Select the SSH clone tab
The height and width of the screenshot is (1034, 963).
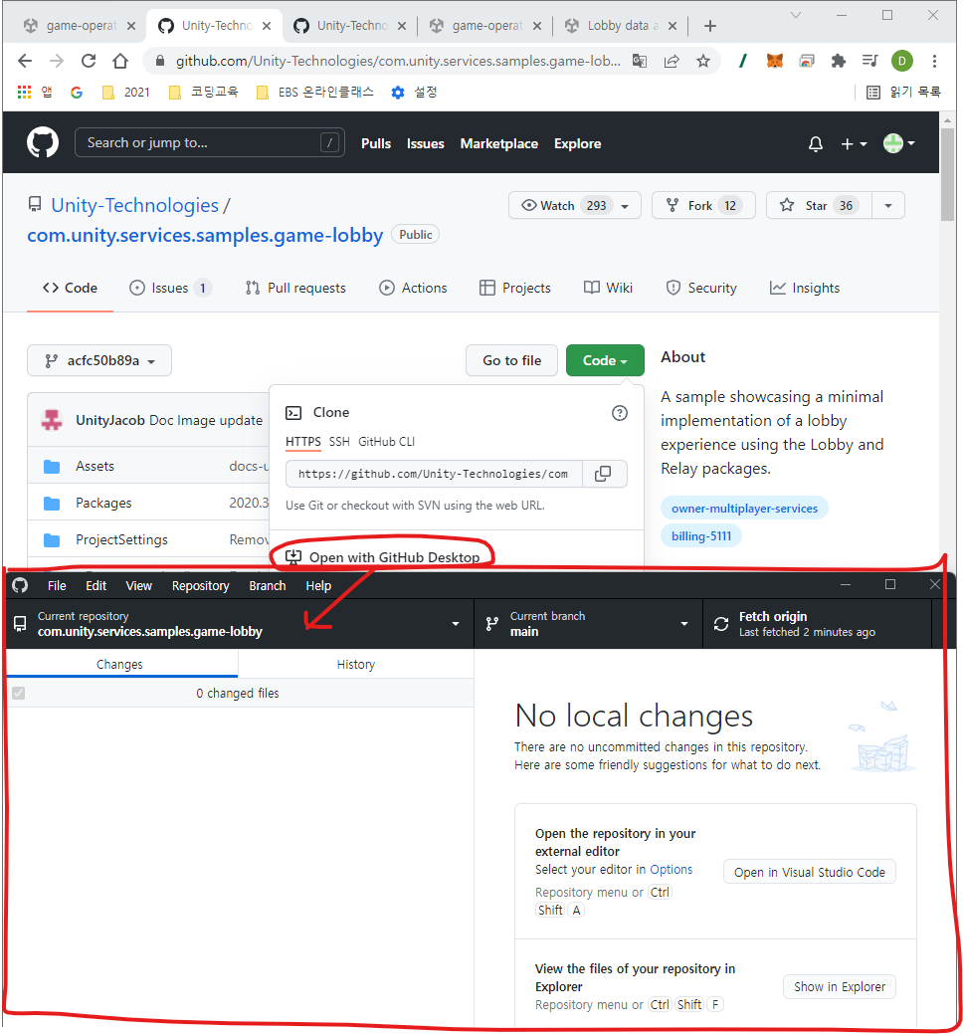339,442
